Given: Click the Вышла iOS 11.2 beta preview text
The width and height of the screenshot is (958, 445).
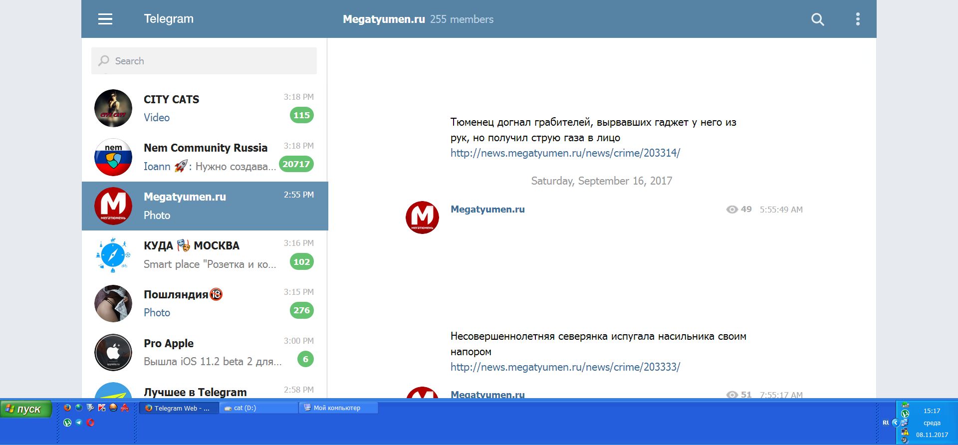Looking at the screenshot, I should click(x=213, y=362).
